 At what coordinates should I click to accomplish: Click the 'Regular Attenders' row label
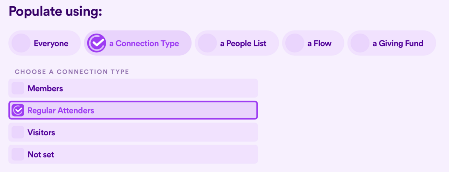pos(61,111)
